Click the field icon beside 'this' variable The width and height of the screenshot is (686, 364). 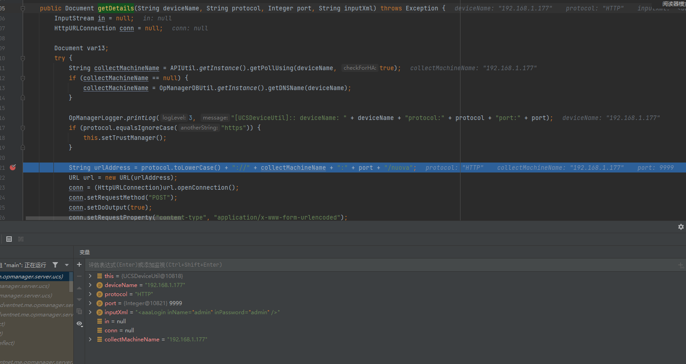pyautogui.click(x=100, y=276)
